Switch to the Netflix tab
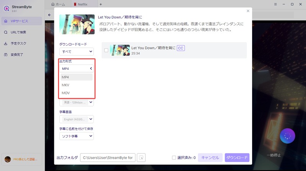The image size is (306, 171). point(83,4)
